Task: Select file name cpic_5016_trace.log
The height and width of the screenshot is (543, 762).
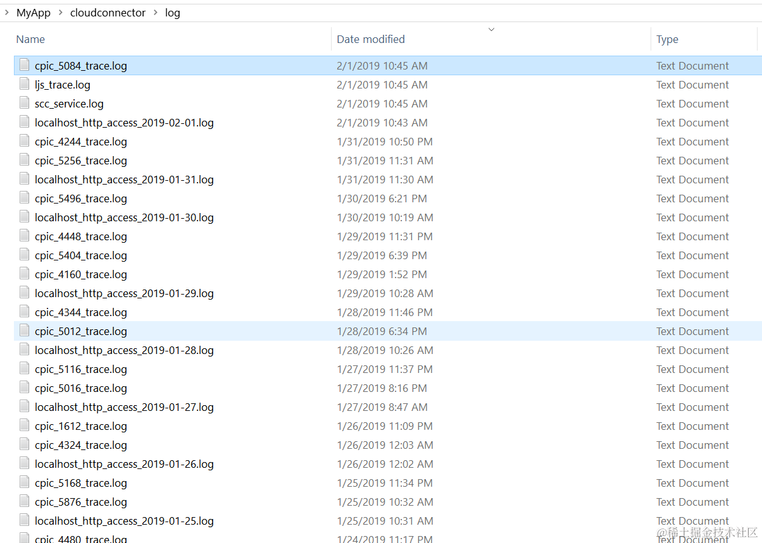Action: (81, 388)
